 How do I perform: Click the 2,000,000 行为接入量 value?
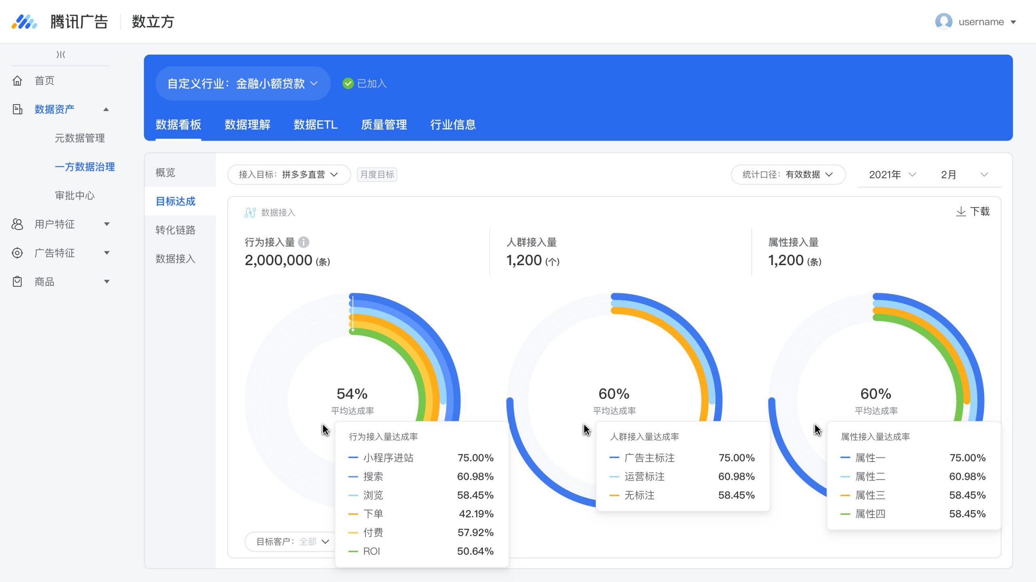(x=278, y=260)
